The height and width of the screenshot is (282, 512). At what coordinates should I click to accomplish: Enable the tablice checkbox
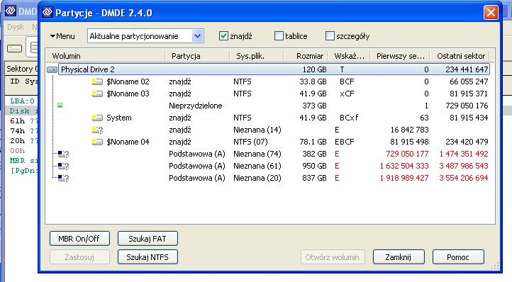pos(279,36)
